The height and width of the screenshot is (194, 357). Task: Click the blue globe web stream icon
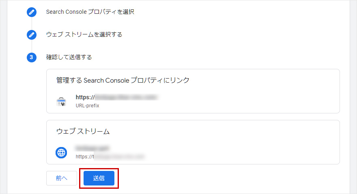(x=61, y=152)
